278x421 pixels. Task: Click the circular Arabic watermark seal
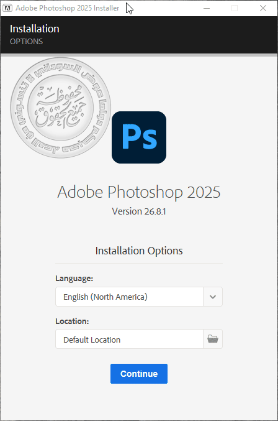61,108
